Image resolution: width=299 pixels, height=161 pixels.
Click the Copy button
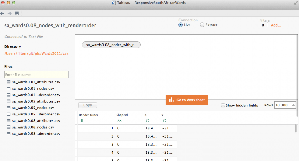click(x=88, y=105)
